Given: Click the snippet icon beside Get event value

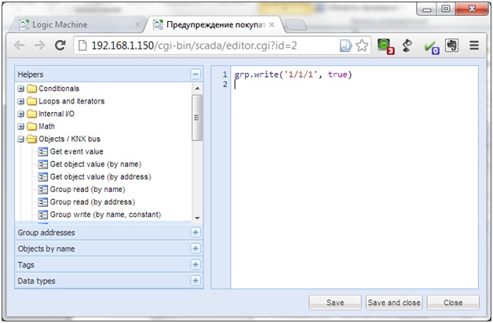Looking at the screenshot, I should (42, 151).
